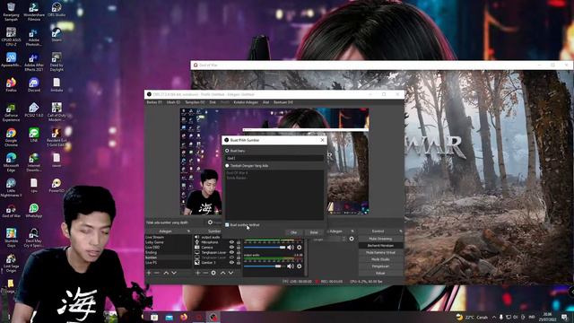Adjust the output audio volume slider
Image resolution: width=574 pixels, height=323 pixels.
pyautogui.click(x=265, y=266)
